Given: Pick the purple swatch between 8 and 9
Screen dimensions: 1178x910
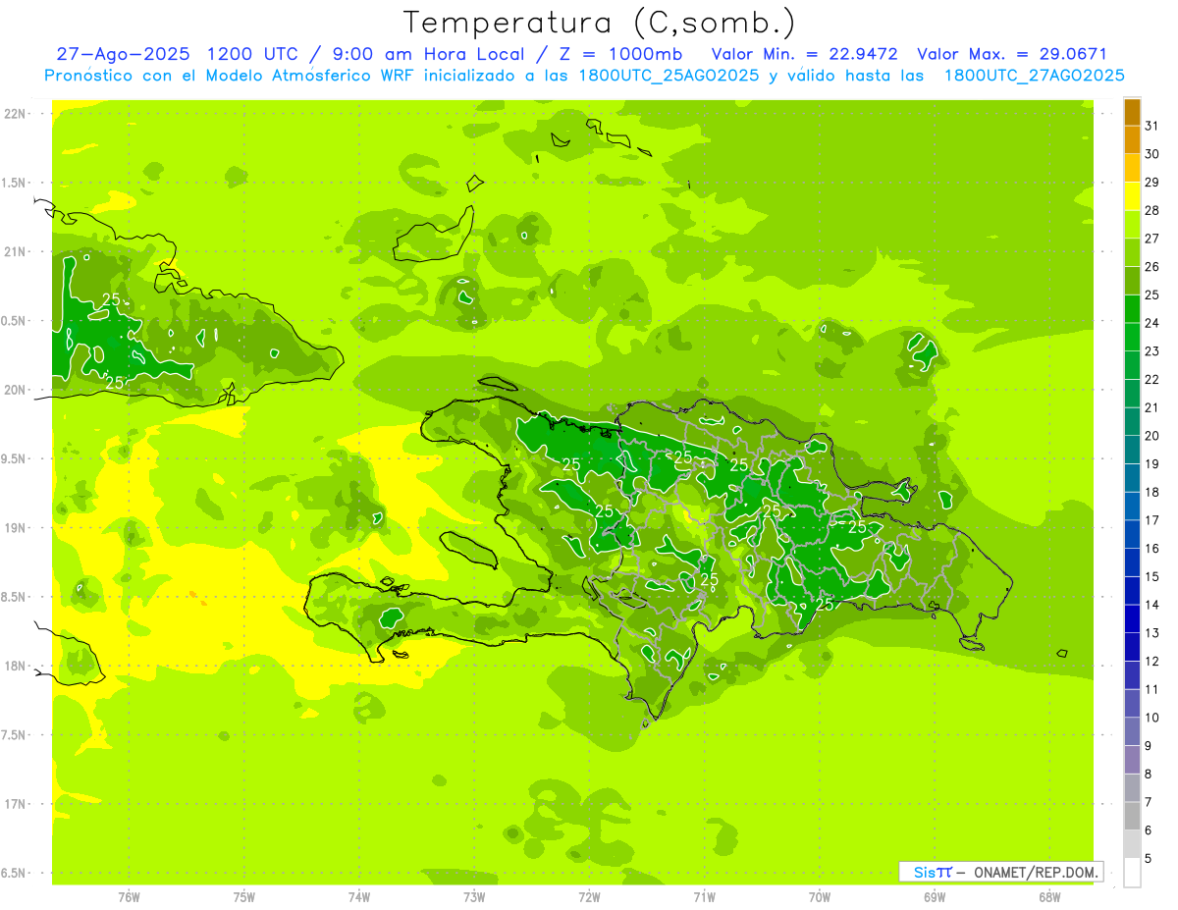Looking at the screenshot, I should coord(1132,760).
